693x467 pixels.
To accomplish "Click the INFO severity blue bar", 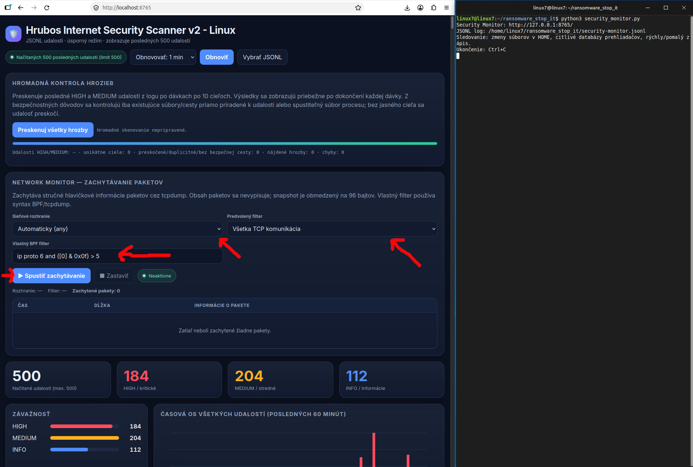I will tap(69, 450).
